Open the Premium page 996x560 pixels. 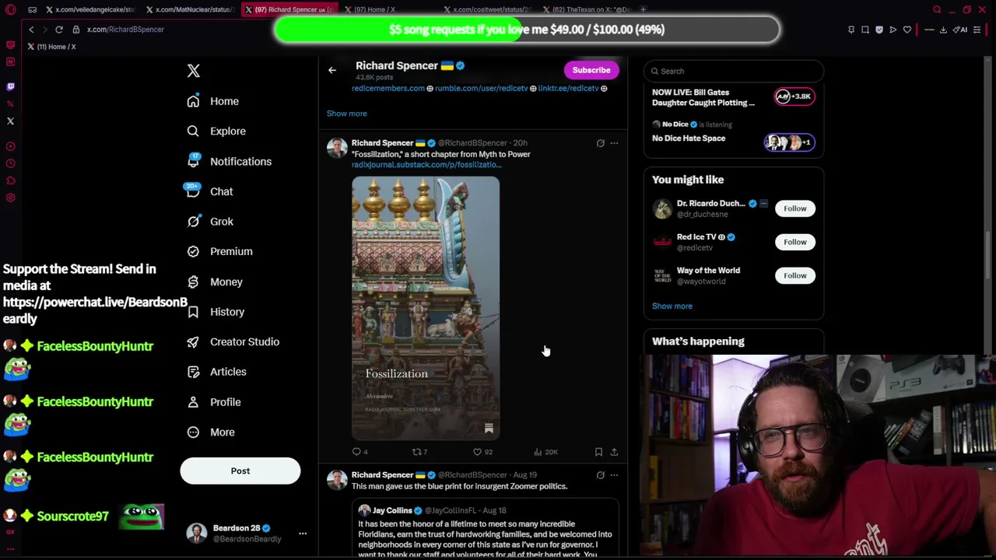[x=220, y=251]
